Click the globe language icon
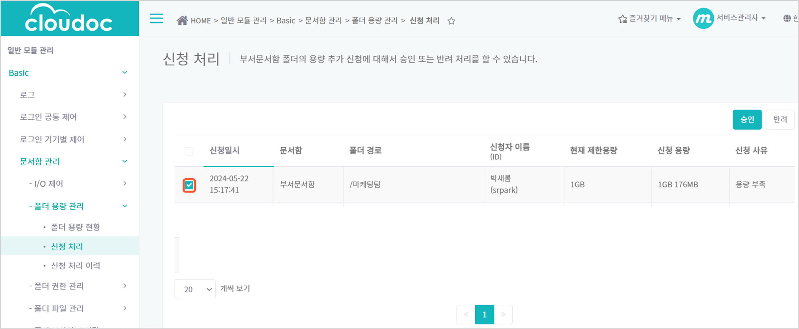 point(787,18)
